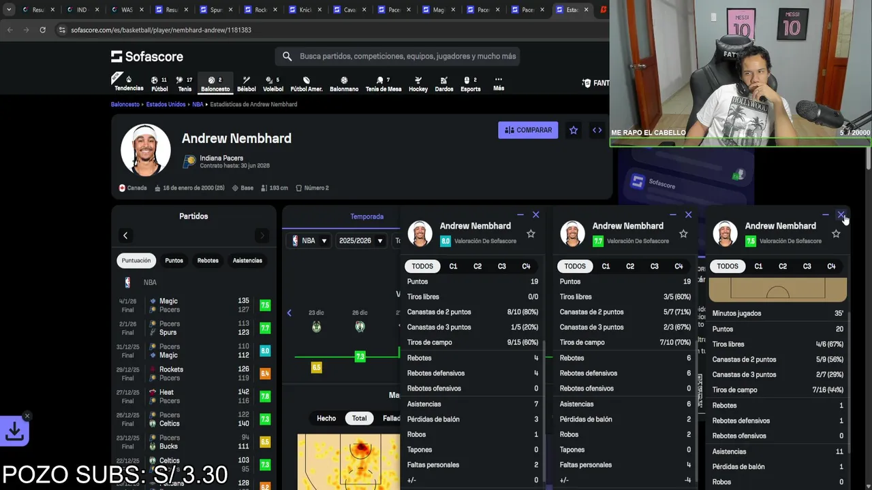Image resolution: width=872 pixels, height=490 pixels.
Task: Open the Temporada tab
Action: coord(367,216)
